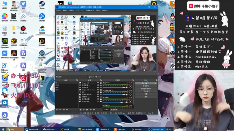Toggle lock on the 显示器采集 source
The width and height of the screenshot is (234, 131).
[101, 99]
